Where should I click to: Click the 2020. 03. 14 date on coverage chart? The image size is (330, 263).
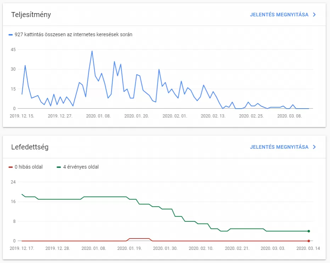click(308, 248)
